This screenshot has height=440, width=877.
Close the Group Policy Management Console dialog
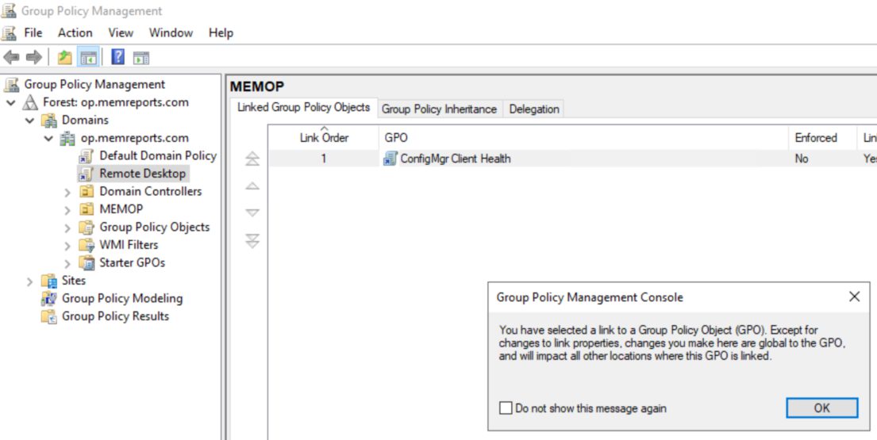tap(854, 297)
